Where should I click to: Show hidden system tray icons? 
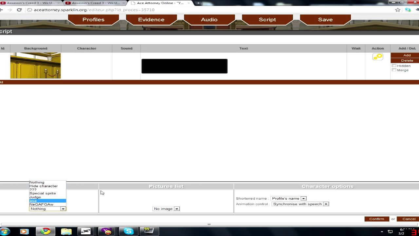point(382,232)
